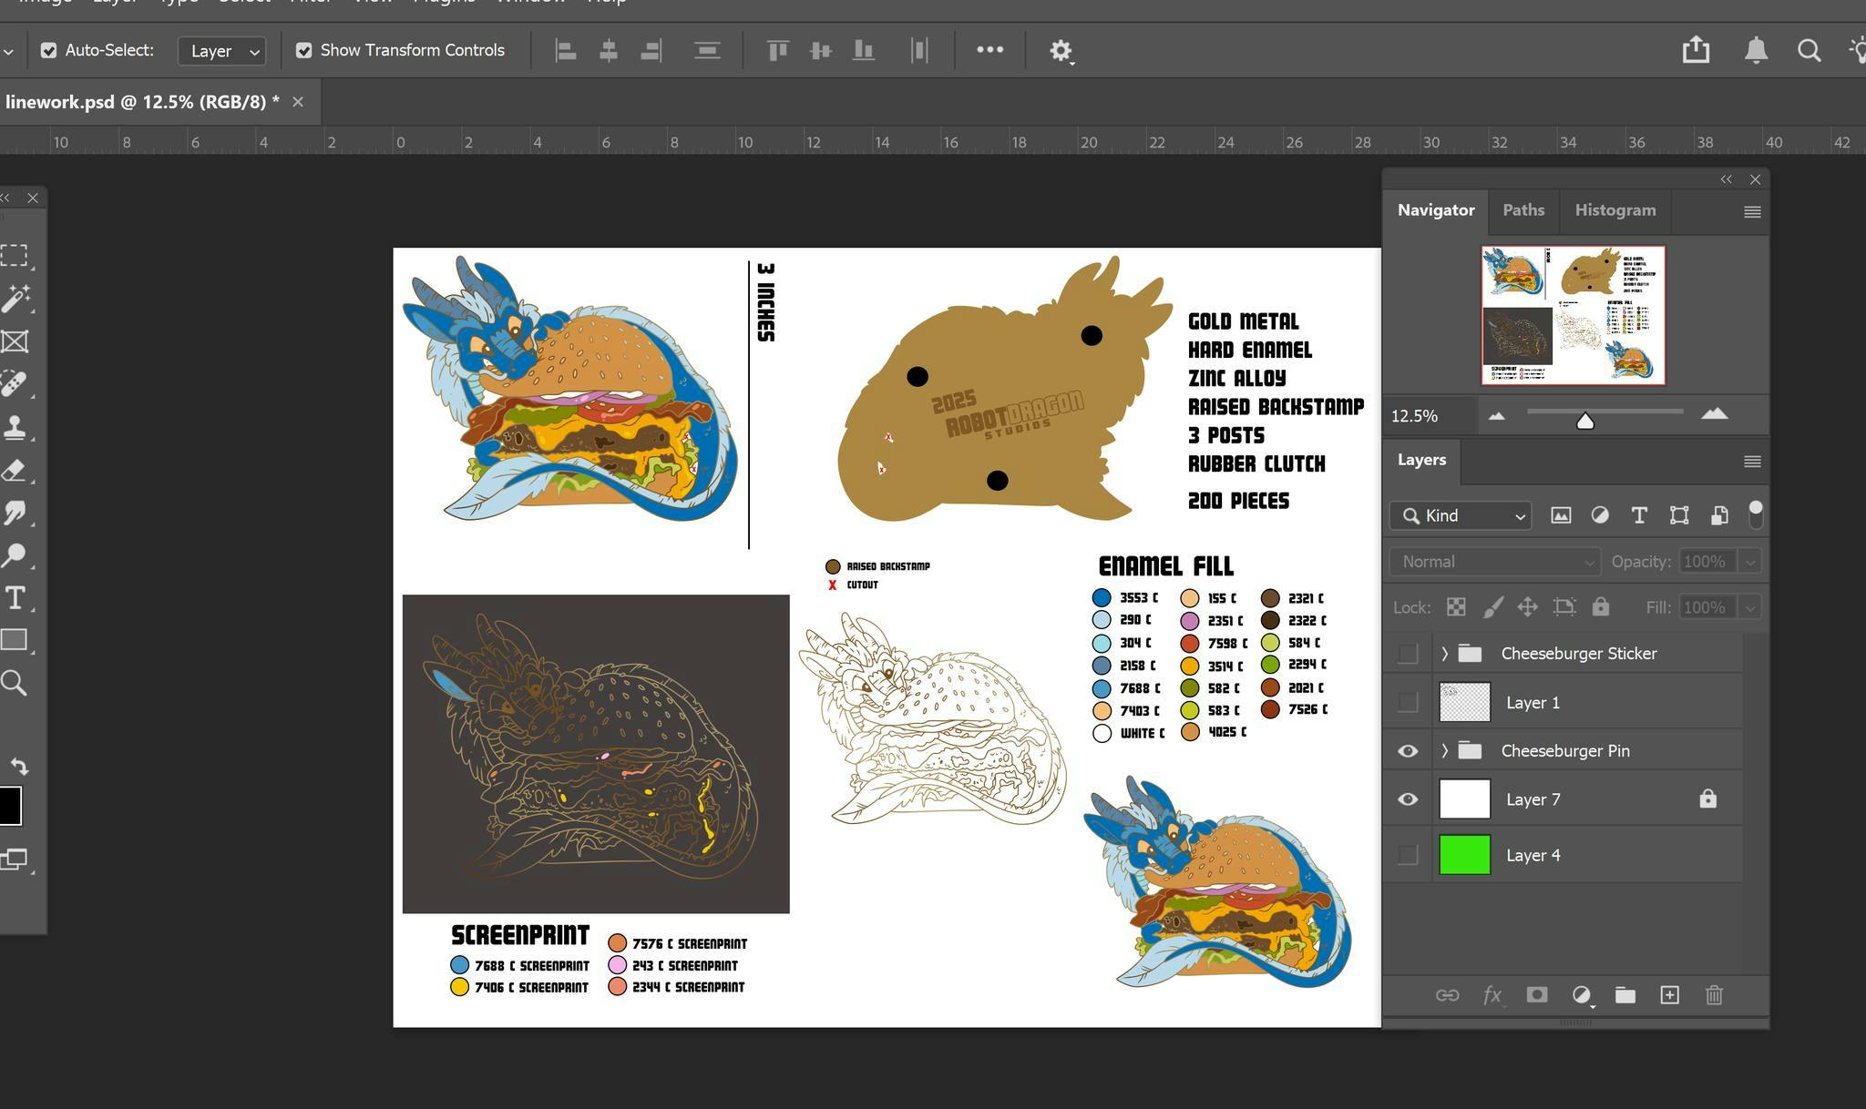Open the Auto-Select Layer dropdown
This screenshot has height=1109, width=1866.
(222, 51)
